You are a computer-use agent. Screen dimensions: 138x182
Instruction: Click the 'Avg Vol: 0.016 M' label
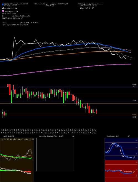click(89, 5)
